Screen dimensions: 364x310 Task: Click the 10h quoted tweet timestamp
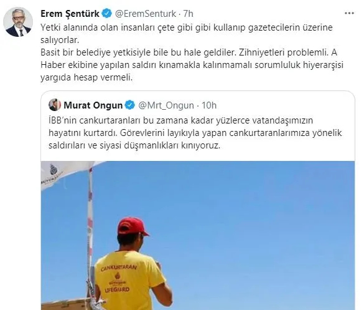tap(209, 105)
